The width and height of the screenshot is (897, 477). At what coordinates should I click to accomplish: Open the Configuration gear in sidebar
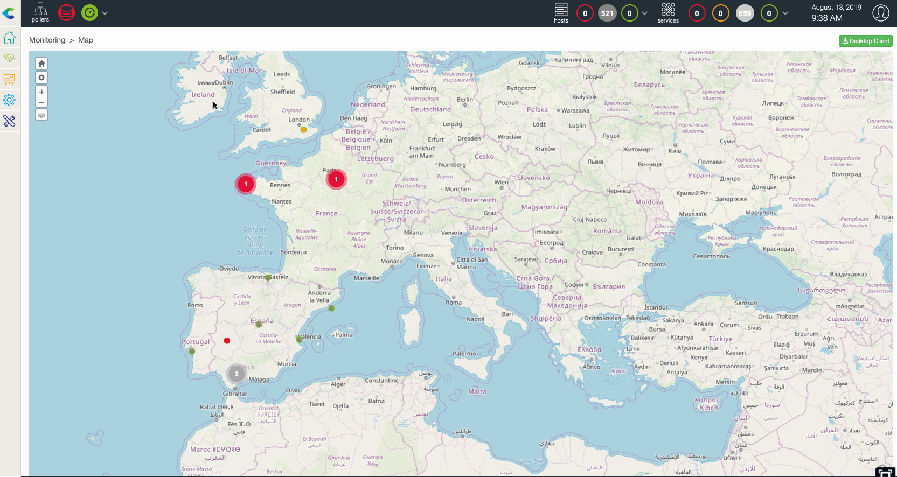(9, 100)
